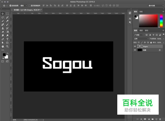The height and width of the screenshot is (121, 165).
Task: Hide the Sogou text layer
Action: [x=135, y=47]
